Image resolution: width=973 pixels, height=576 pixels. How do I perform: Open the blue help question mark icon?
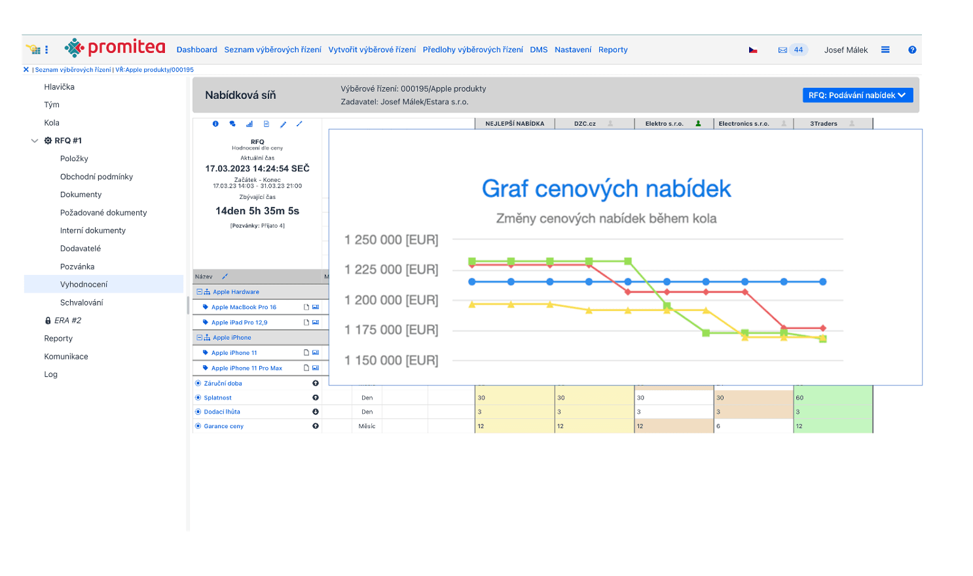coord(912,50)
